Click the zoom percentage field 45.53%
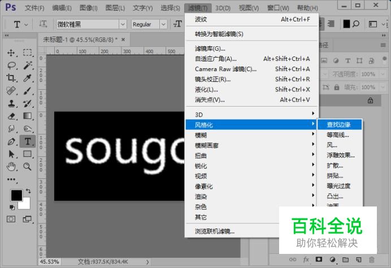Viewport: 391px width, 268px height. 49,262
